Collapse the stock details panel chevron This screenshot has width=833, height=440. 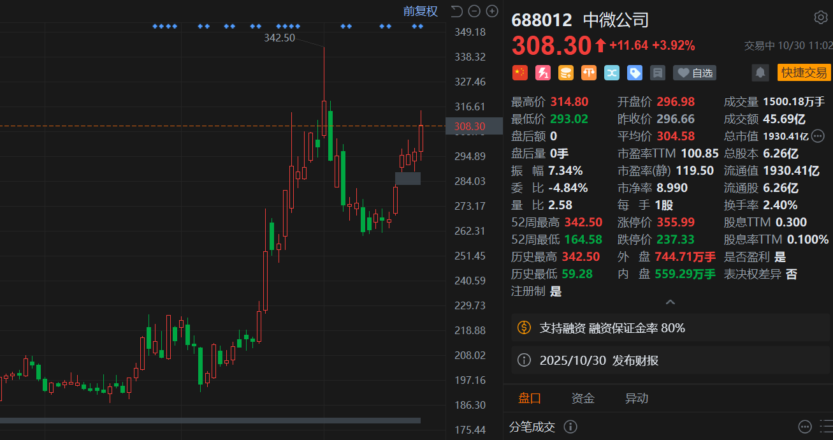click(x=670, y=302)
